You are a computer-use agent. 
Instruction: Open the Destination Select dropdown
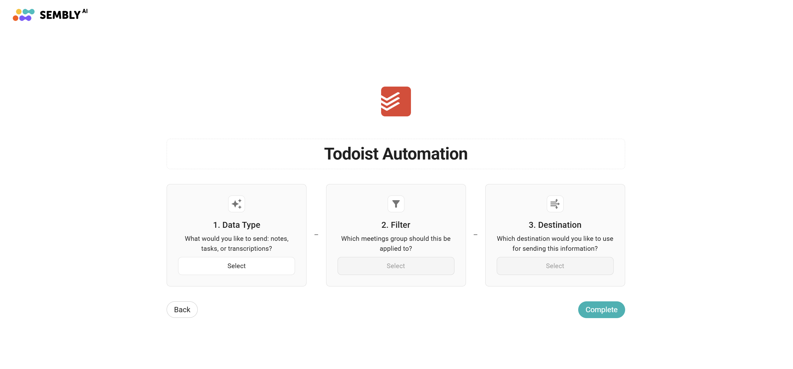[x=555, y=266]
